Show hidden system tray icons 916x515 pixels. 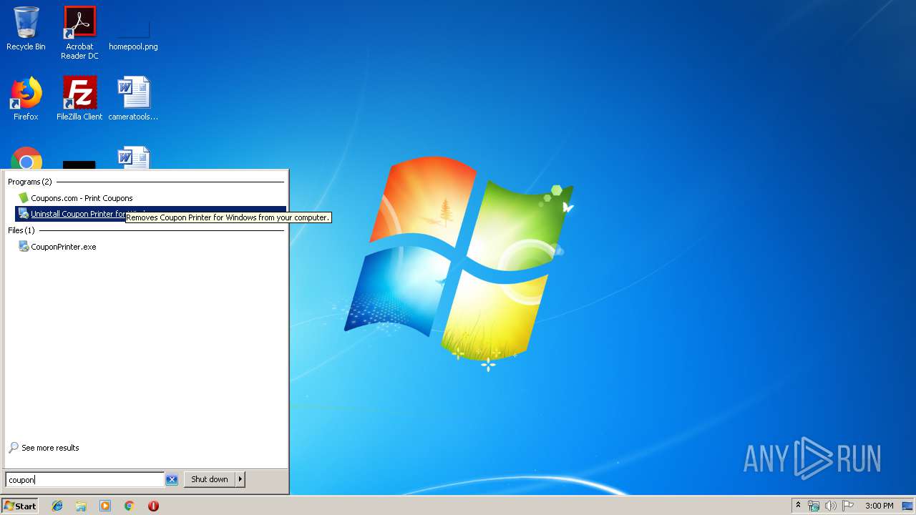coord(798,506)
